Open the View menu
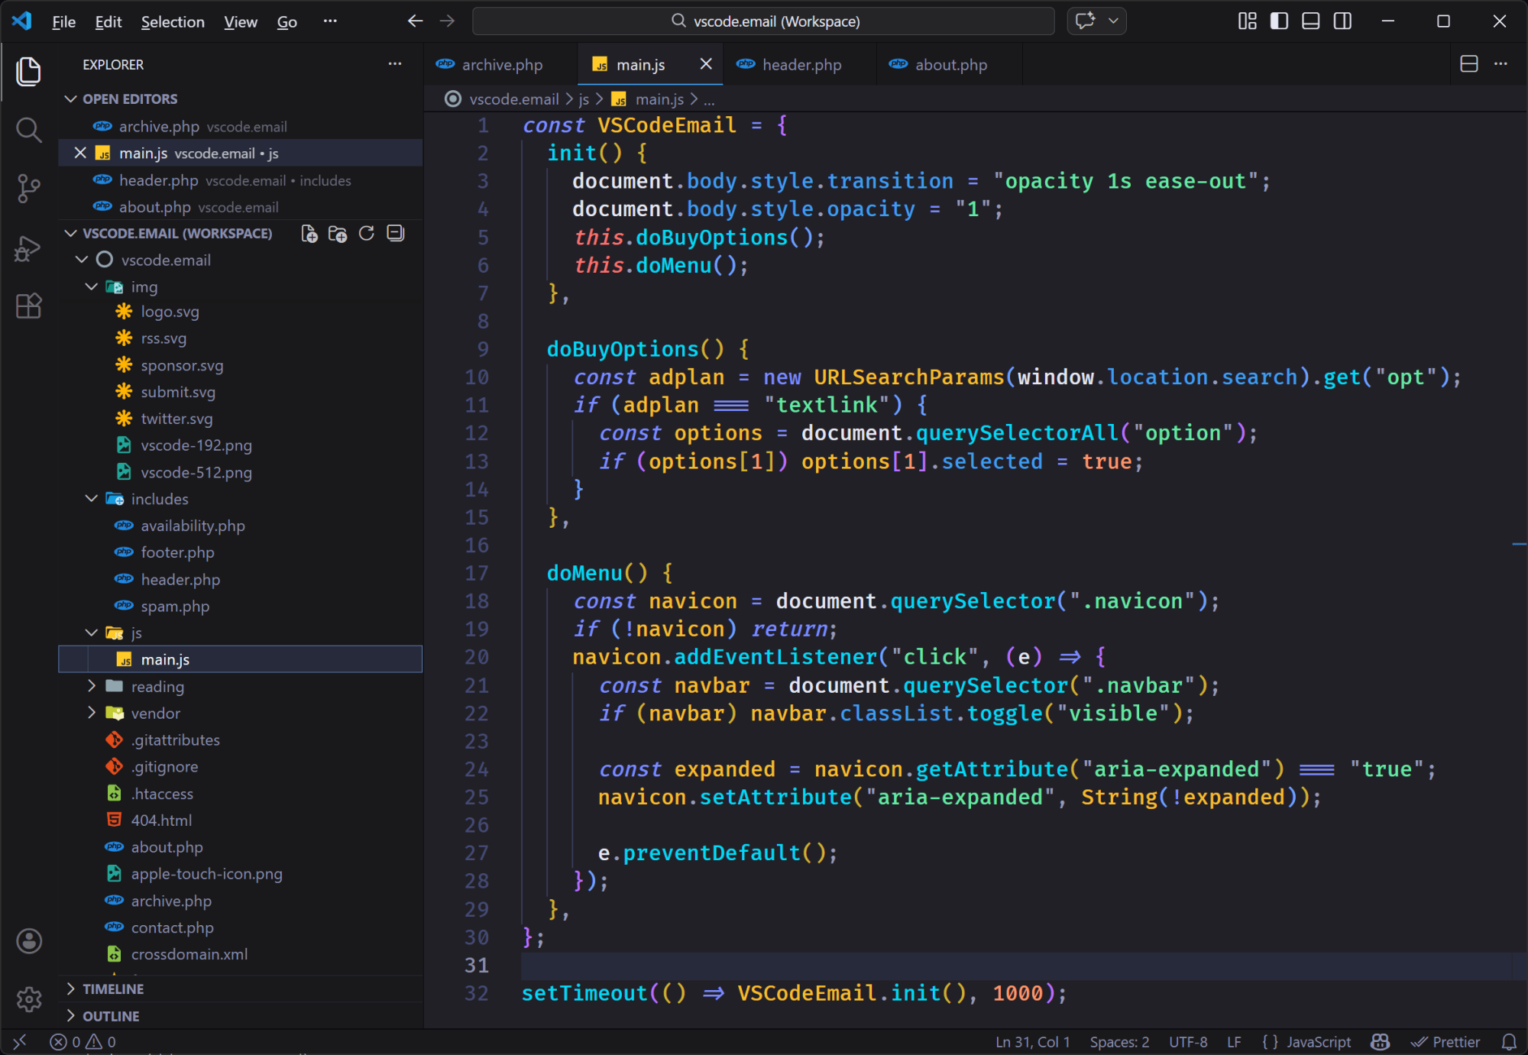1528x1055 pixels. pyautogui.click(x=239, y=21)
